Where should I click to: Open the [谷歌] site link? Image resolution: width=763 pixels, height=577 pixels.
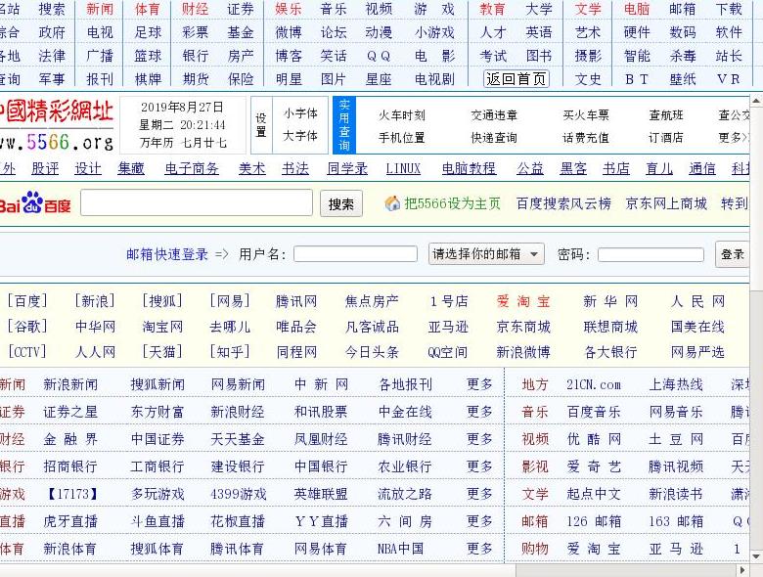pos(27,327)
